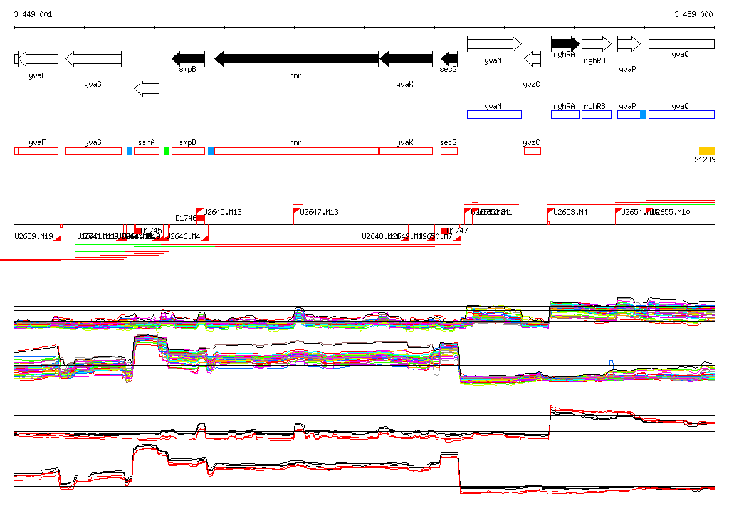The width and height of the screenshot is (729, 508).
Task: Click the red yvzC annotation box
Action: tap(533, 151)
